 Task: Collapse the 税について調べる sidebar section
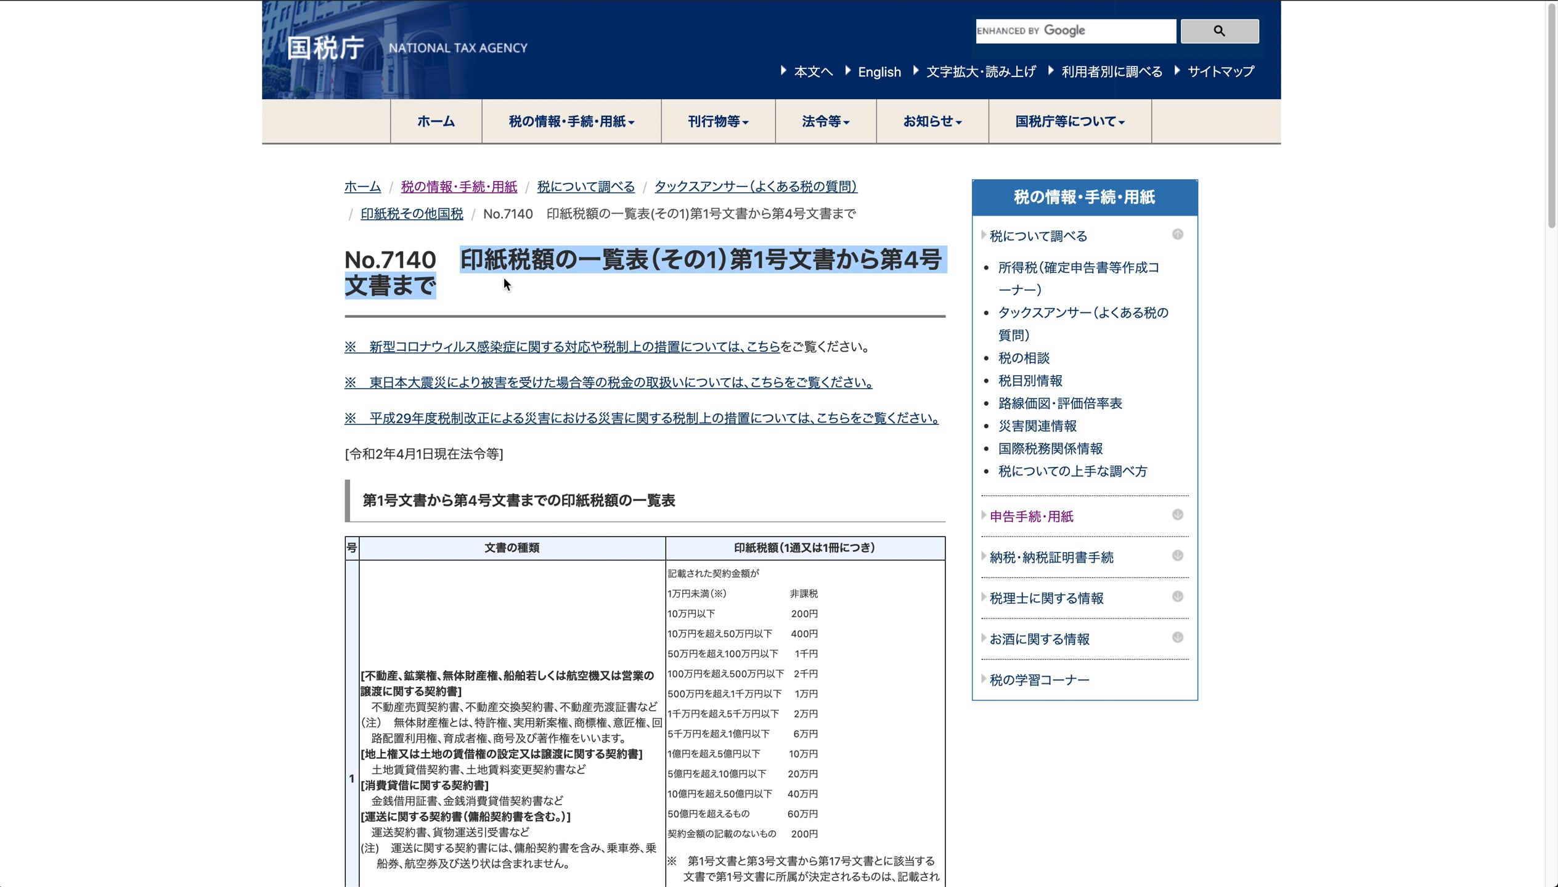tap(1178, 235)
